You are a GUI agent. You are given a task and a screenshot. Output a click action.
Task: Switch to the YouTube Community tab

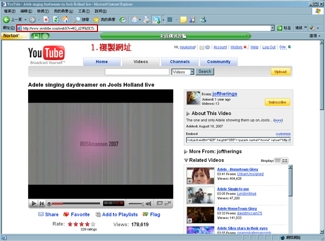(219, 62)
